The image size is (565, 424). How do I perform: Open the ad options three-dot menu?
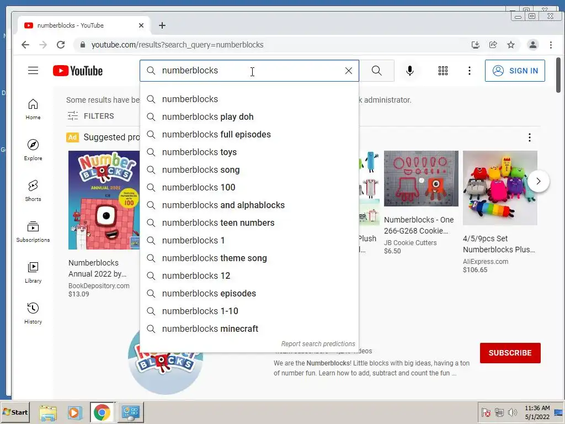pyautogui.click(x=529, y=137)
